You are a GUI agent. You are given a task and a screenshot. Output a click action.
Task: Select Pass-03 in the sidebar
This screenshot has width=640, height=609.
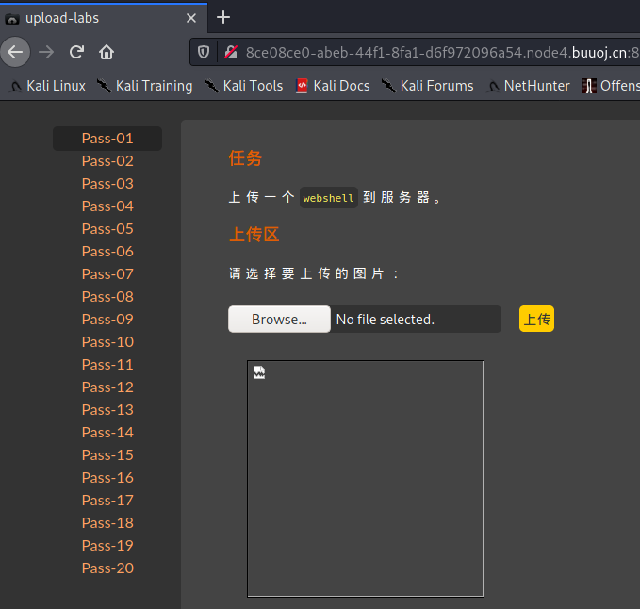(x=107, y=184)
